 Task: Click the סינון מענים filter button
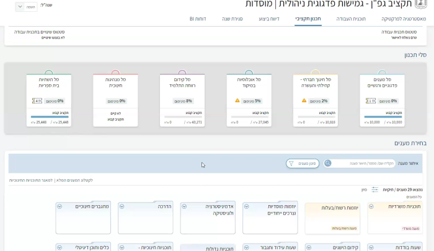(x=303, y=164)
